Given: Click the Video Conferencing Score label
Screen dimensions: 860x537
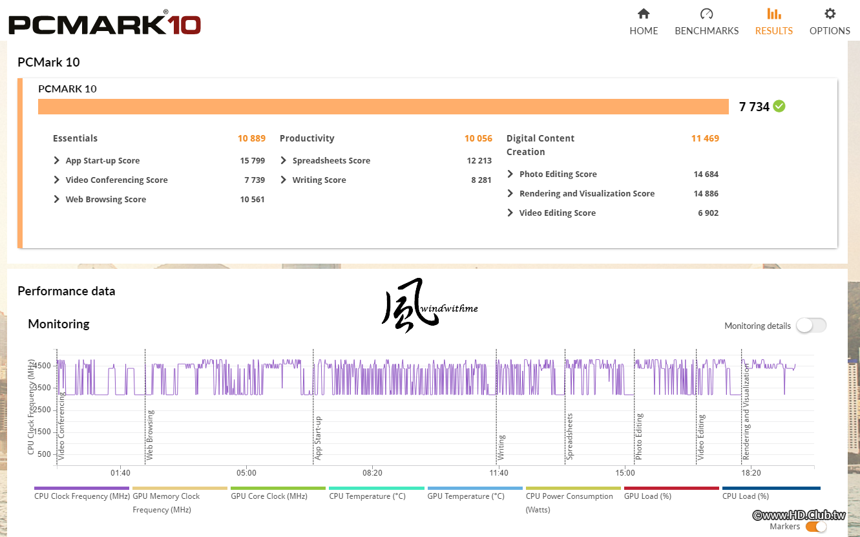Looking at the screenshot, I should 116,180.
